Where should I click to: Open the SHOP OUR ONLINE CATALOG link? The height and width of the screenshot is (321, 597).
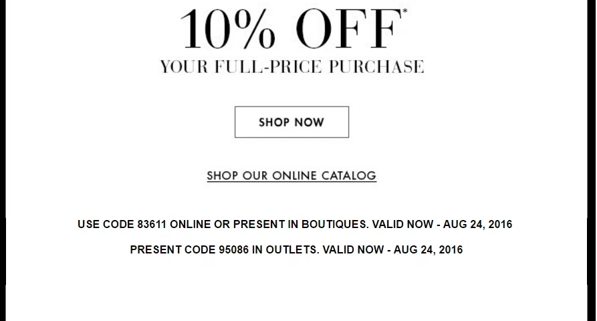click(291, 175)
